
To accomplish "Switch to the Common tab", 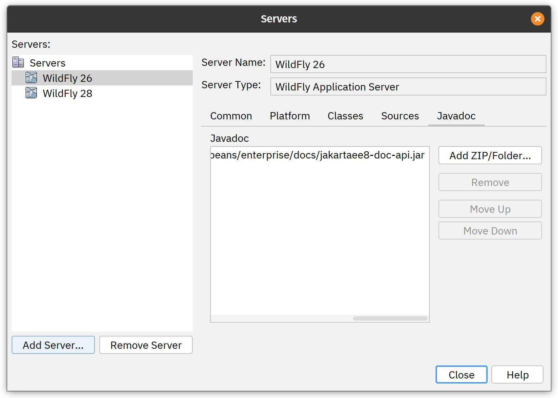I will (231, 116).
